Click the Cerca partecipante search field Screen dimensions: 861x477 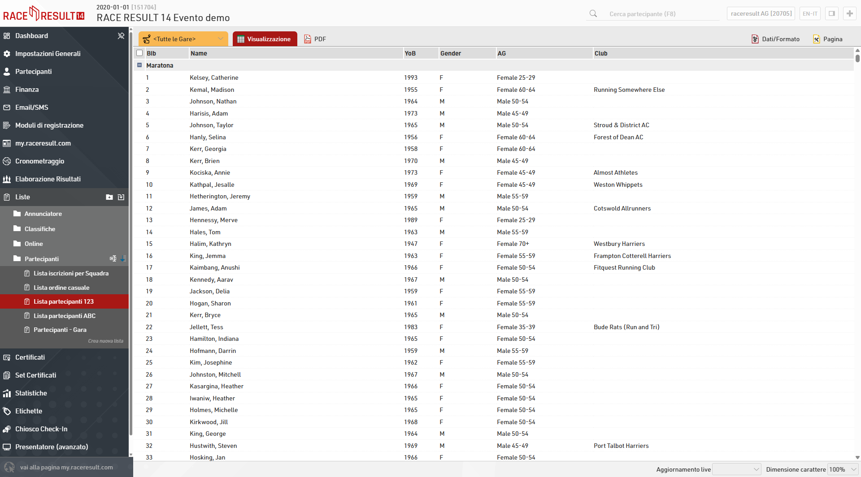659,14
